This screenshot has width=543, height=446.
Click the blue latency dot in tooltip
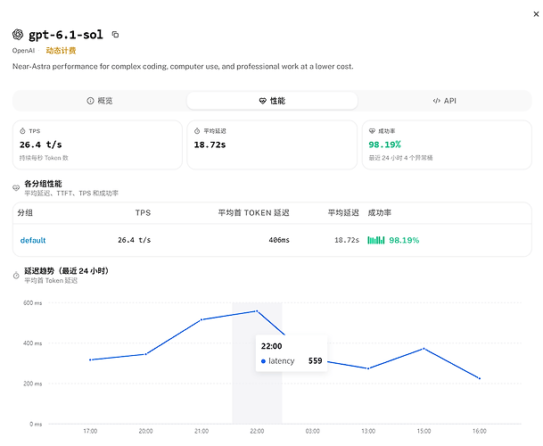tap(263, 361)
